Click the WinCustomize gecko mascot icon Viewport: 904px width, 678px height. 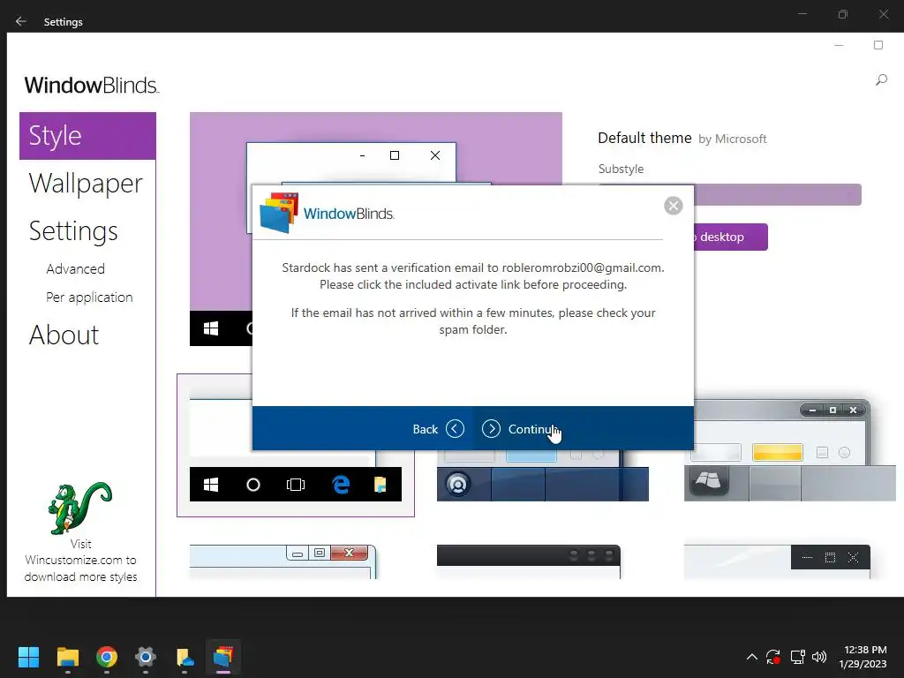pyautogui.click(x=79, y=508)
